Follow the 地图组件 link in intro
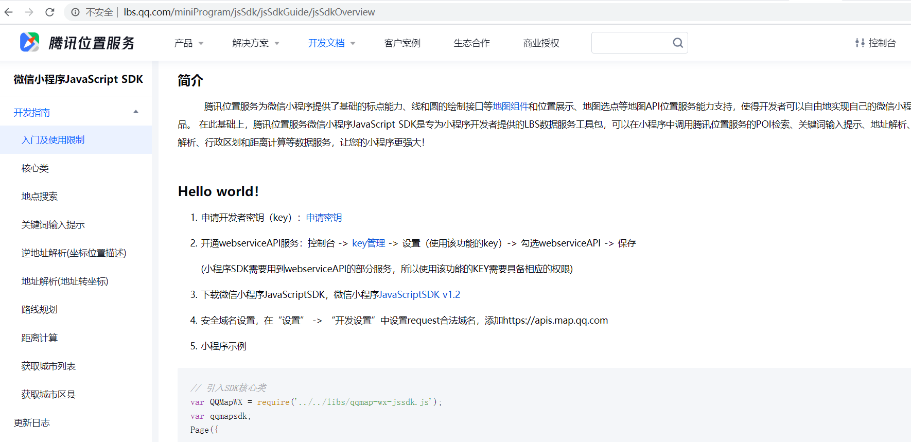The height and width of the screenshot is (442, 911). coord(511,107)
